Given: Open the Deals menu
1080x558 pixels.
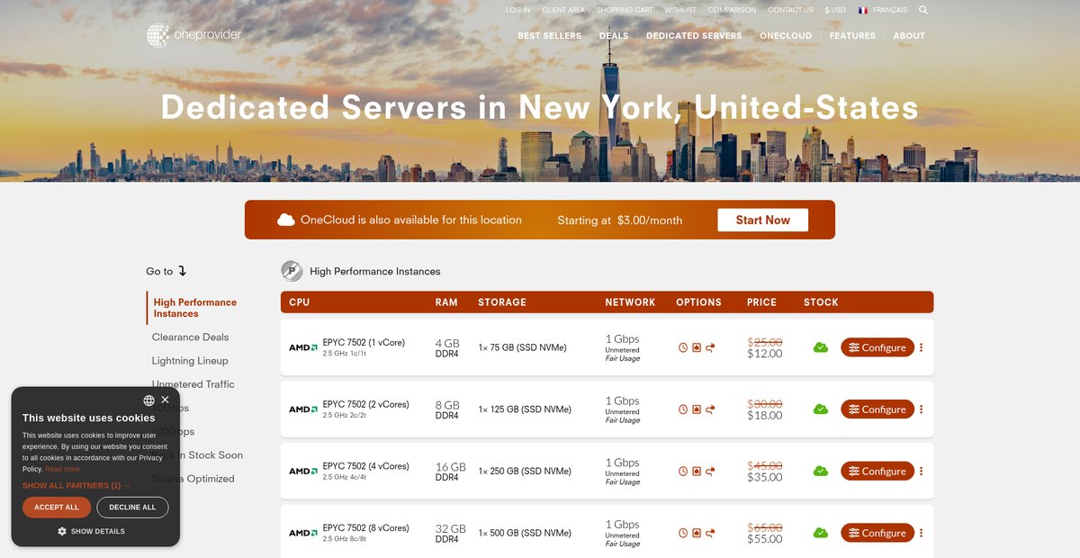Looking at the screenshot, I should (x=614, y=36).
